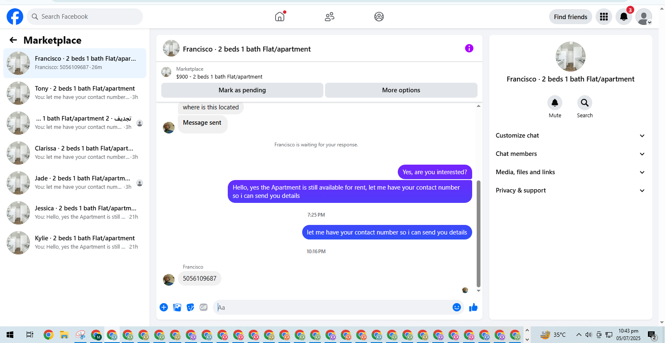Image resolution: width=665 pixels, height=343 pixels.
Task: Open the emoji picker in the message box
Action: (x=457, y=307)
